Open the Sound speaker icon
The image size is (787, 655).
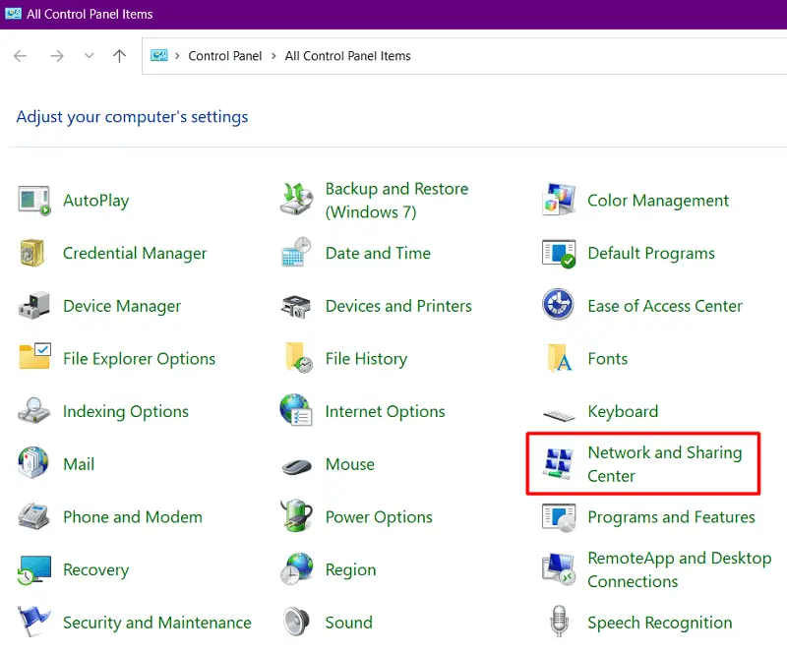pos(296,623)
